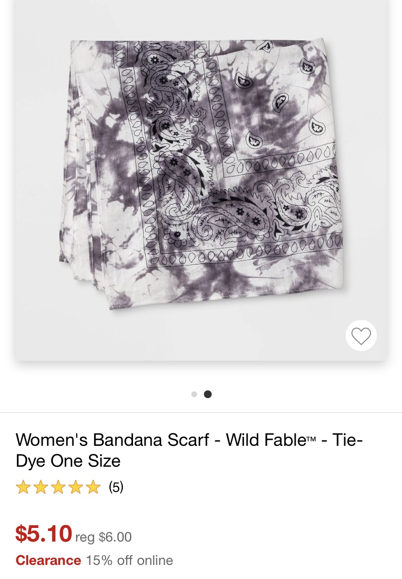The image size is (402, 579).
Task: Tap the 15% off online text
Action: [130, 560]
